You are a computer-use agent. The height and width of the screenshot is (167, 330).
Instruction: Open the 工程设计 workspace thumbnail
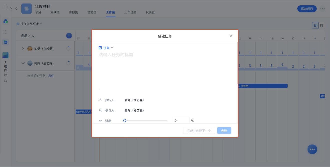tap(6, 55)
